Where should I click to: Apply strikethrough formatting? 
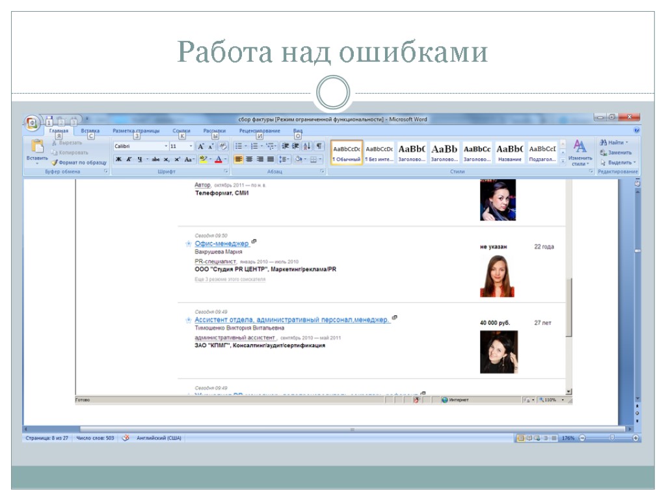coord(155,160)
